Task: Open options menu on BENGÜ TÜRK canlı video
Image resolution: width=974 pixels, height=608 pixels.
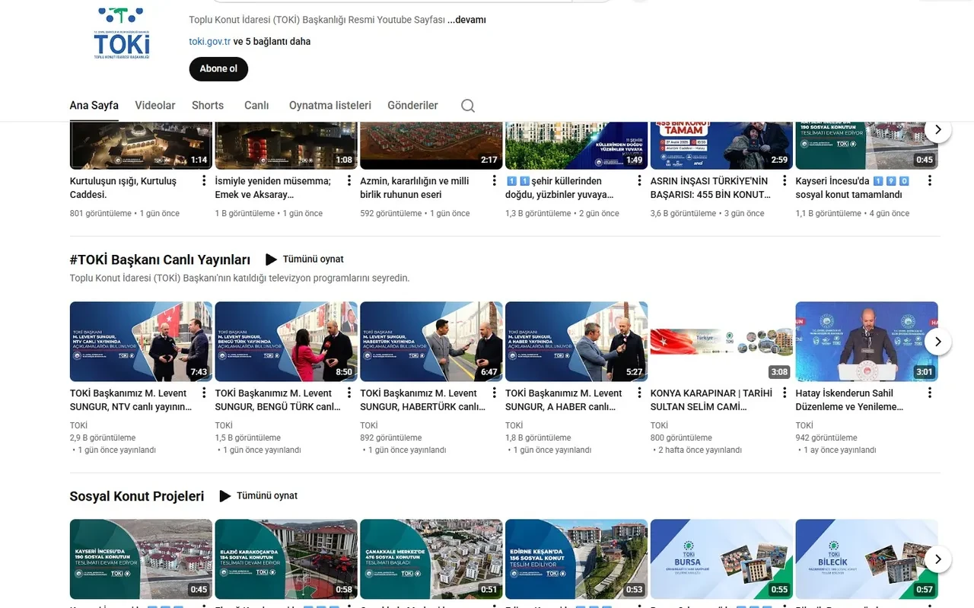Action: tap(349, 393)
